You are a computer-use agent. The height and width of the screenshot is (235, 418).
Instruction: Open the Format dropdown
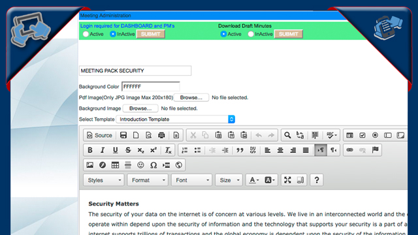click(148, 180)
